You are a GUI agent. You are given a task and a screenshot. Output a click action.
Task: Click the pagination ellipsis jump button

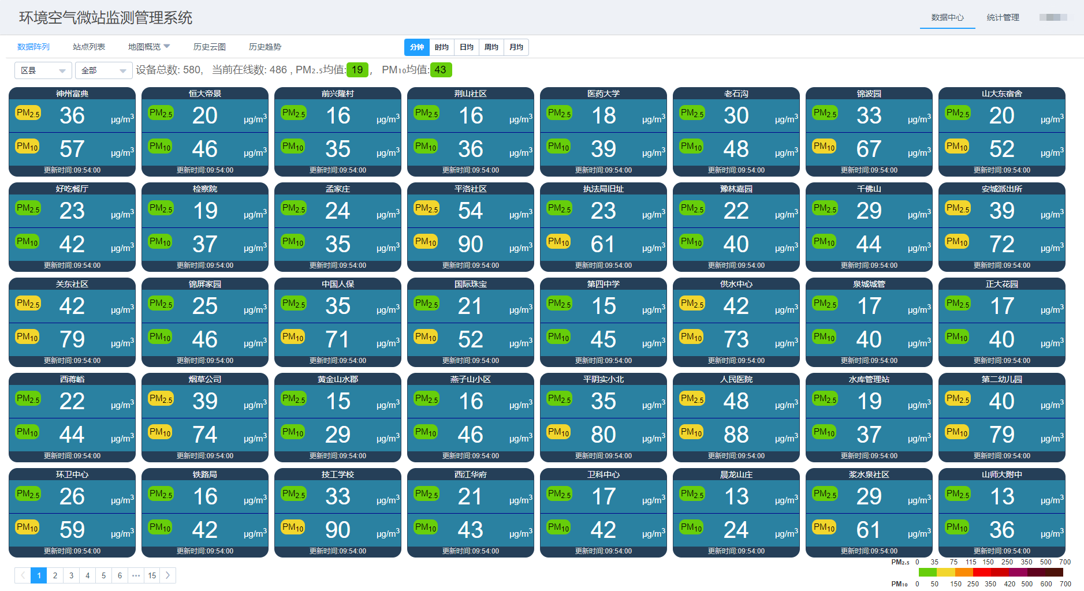136,575
